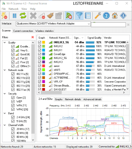The width and height of the screenshot is (132, 149).
Task: Click yellow color swatch for INKLIK3_5G
Action: [x=43, y=42]
